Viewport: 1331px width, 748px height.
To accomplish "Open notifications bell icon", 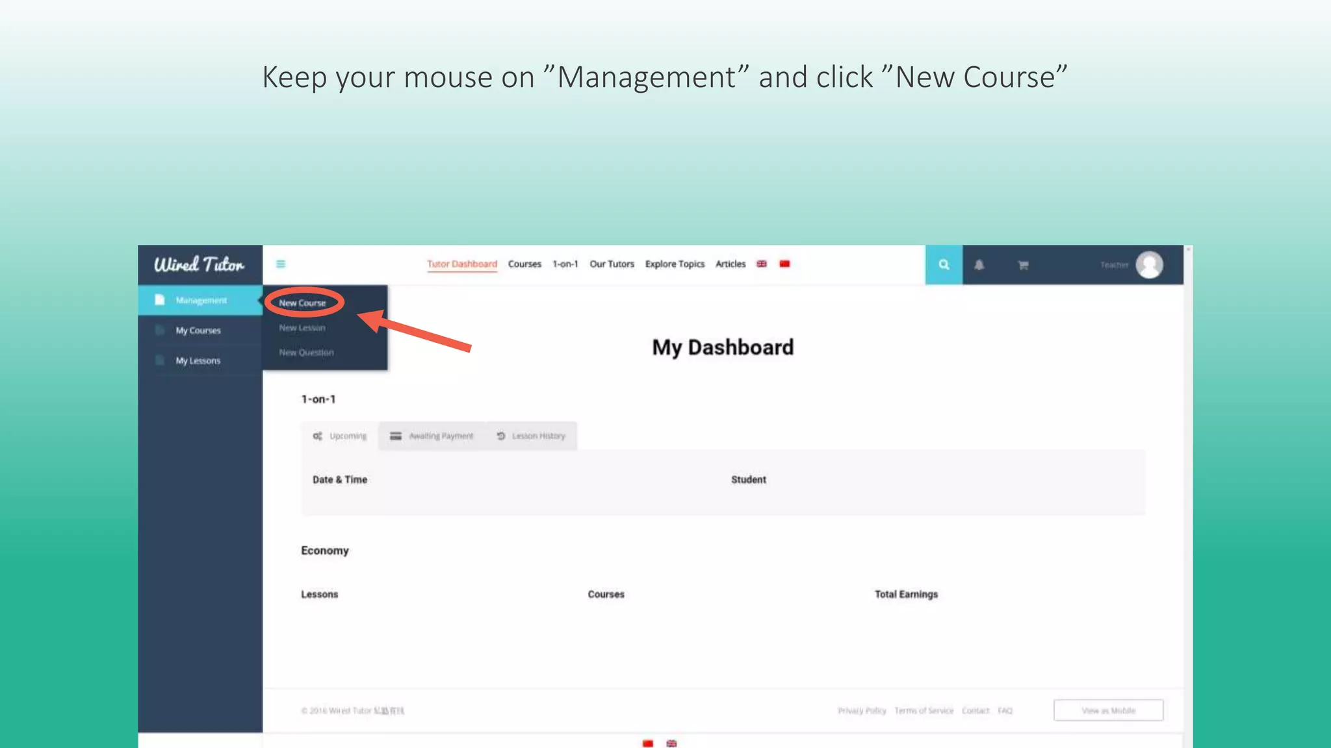I will [979, 265].
